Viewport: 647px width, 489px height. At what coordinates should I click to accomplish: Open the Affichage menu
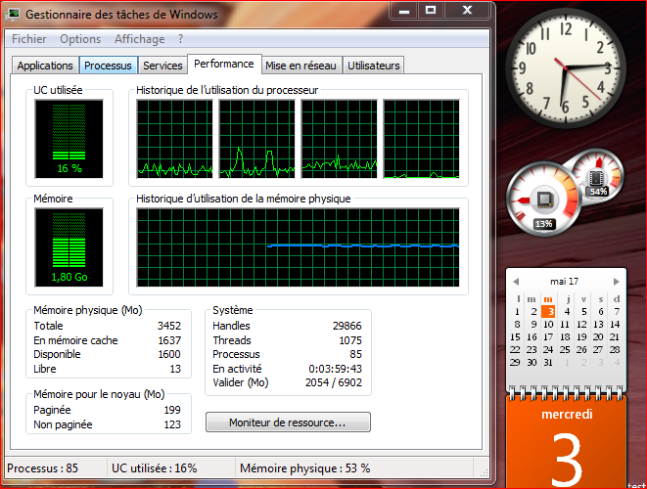click(139, 39)
